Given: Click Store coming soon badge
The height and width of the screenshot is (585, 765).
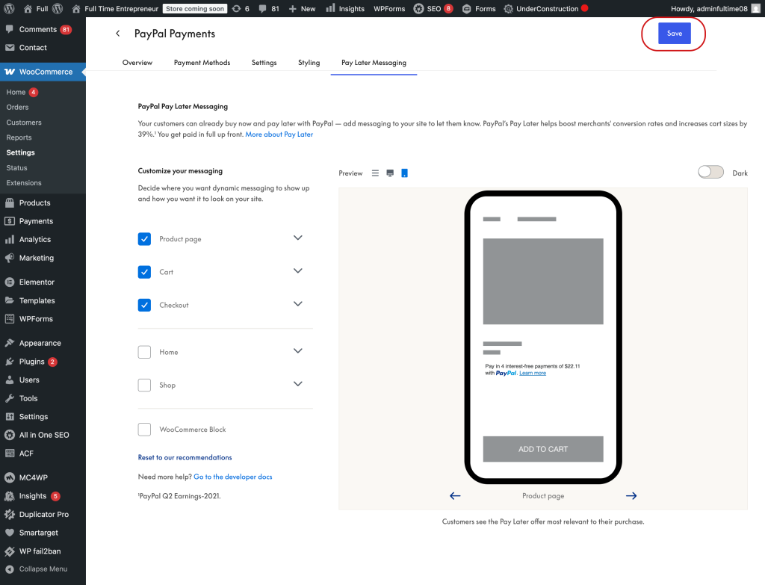Looking at the screenshot, I should pos(195,8).
